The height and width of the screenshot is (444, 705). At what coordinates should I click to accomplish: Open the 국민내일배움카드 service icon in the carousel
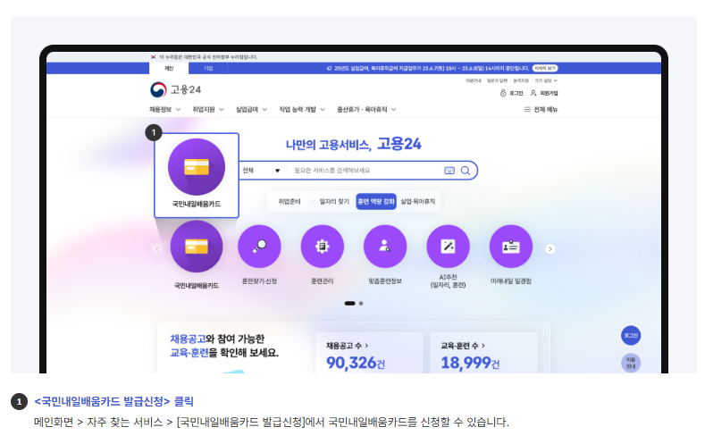point(197,247)
